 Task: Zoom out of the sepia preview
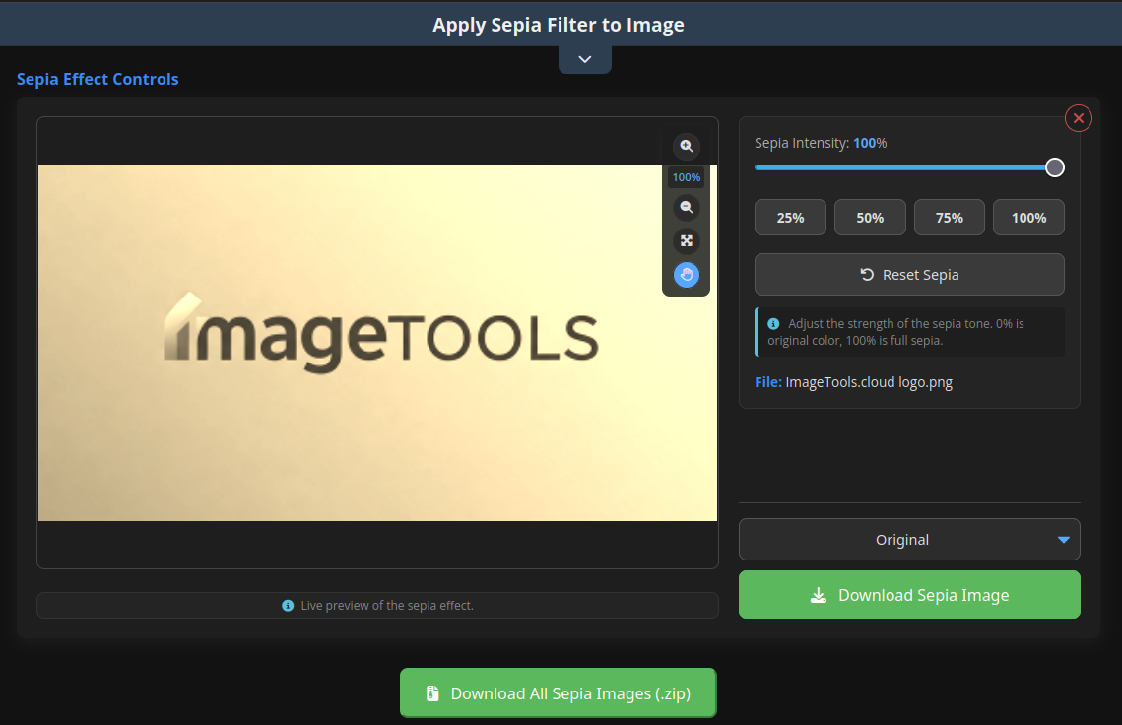[x=687, y=208]
